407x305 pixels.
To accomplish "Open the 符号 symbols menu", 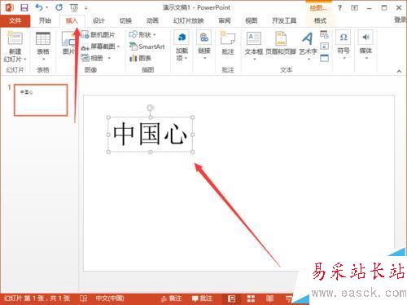I will coord(344,45).
